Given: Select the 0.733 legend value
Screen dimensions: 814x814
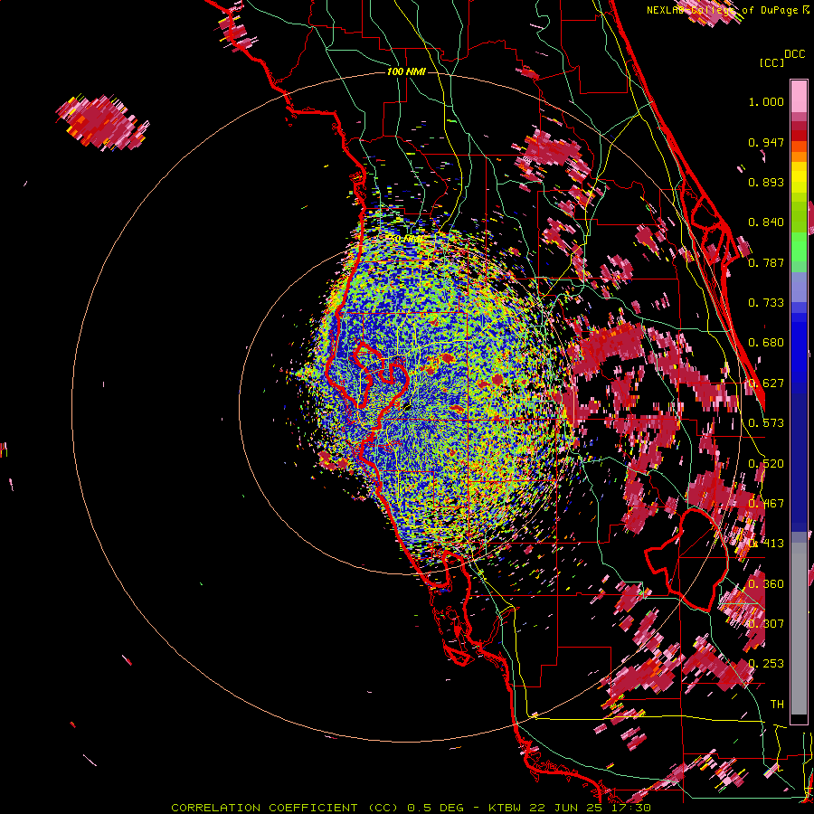Looking at the screenshot, I should [766, 303].
